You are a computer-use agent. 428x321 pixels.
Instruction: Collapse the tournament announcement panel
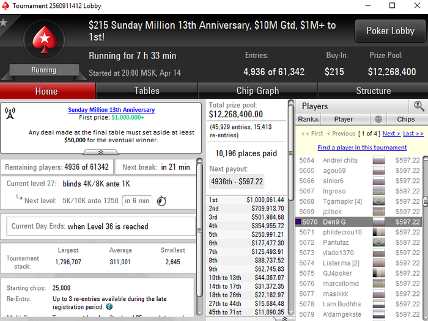101,152
